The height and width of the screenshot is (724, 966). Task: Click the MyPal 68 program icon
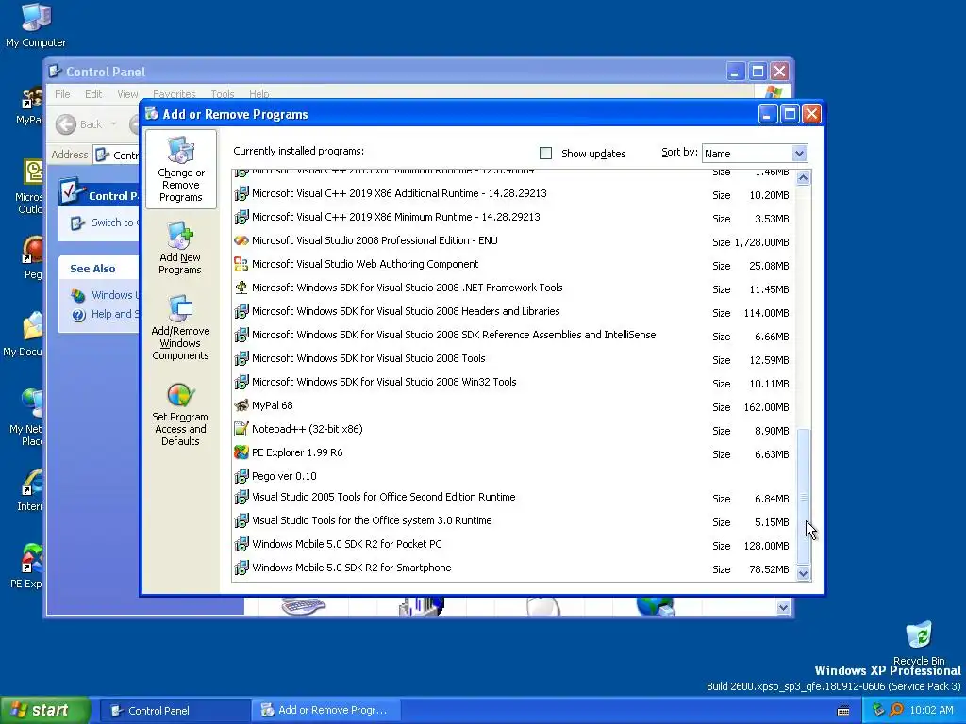(x=241, y=405)
